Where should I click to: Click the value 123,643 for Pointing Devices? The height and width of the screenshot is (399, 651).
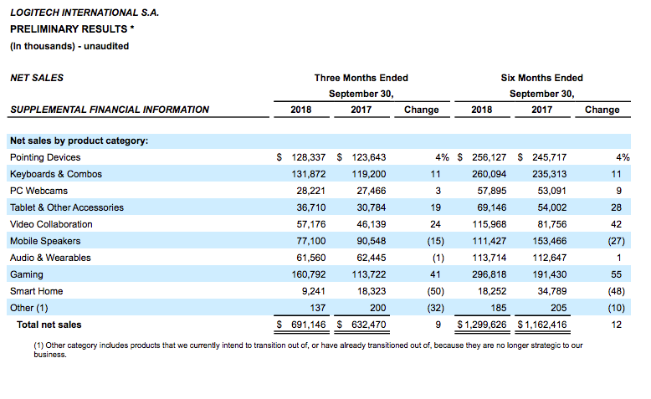(x=369, y=157)
